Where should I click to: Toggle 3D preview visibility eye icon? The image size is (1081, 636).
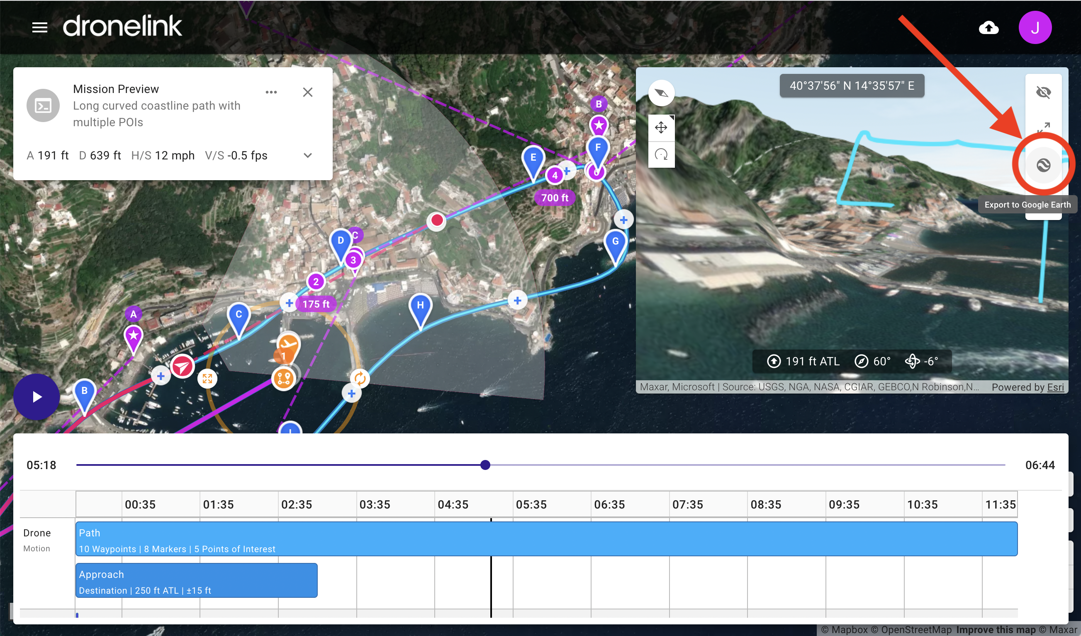coord(1043,92)
